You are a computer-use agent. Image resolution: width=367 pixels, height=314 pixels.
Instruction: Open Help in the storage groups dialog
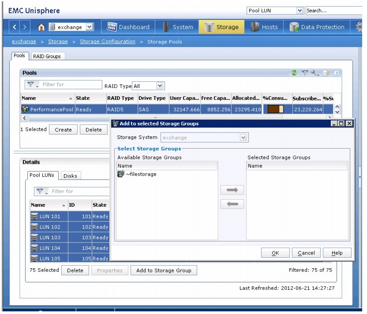click(337, 253)
